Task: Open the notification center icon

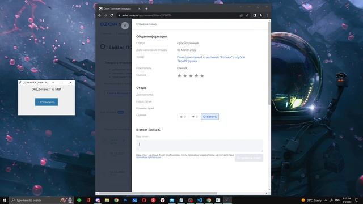Action: click(x=357, y=200)
